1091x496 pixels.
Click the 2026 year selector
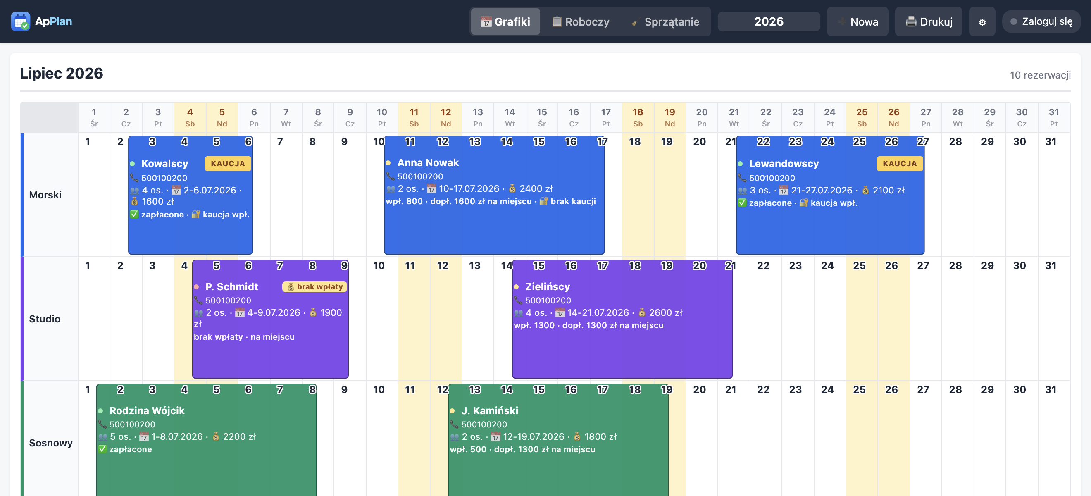click(768, 21)
